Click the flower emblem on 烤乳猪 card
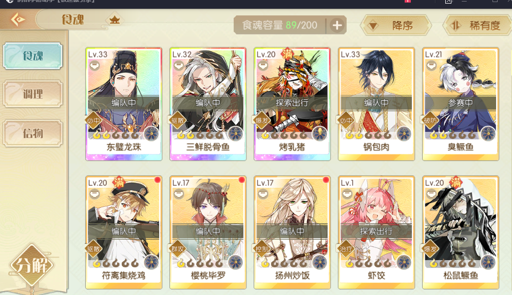Viewport: 512px width, 295px height. (319, 134)
